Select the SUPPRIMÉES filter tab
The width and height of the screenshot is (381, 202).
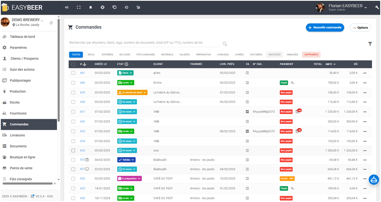coord(311,54)
